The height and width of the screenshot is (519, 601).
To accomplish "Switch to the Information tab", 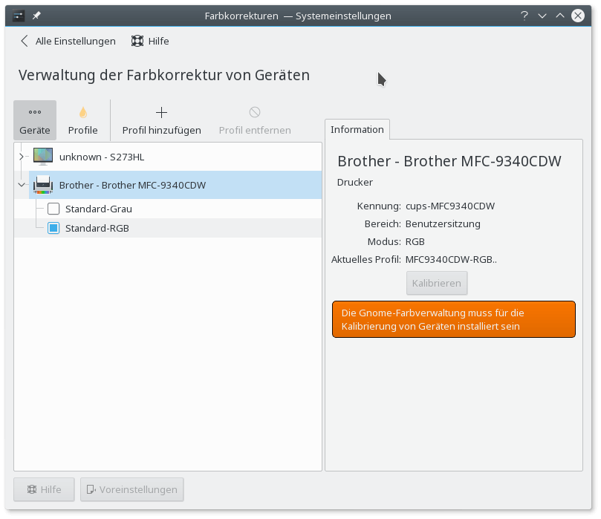I will pos(357,129).
